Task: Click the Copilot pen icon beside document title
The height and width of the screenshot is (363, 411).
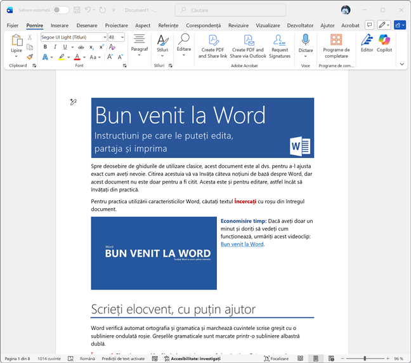Action: coord(73,102)
